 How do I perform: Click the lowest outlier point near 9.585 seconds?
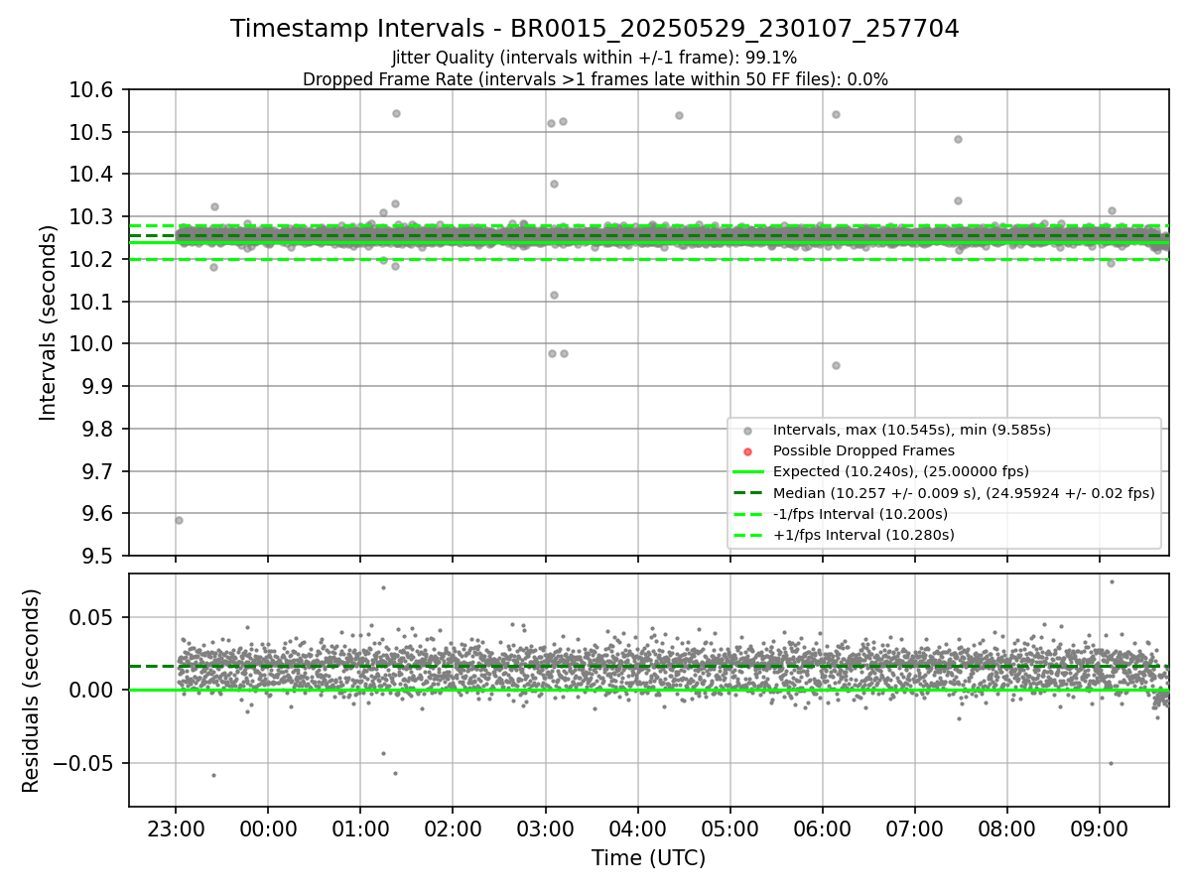179,520
